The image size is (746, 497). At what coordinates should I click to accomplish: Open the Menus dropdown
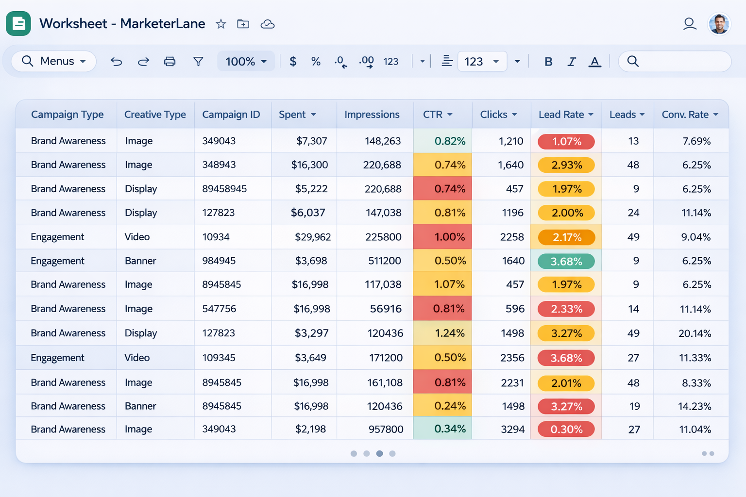click(53, 61)
